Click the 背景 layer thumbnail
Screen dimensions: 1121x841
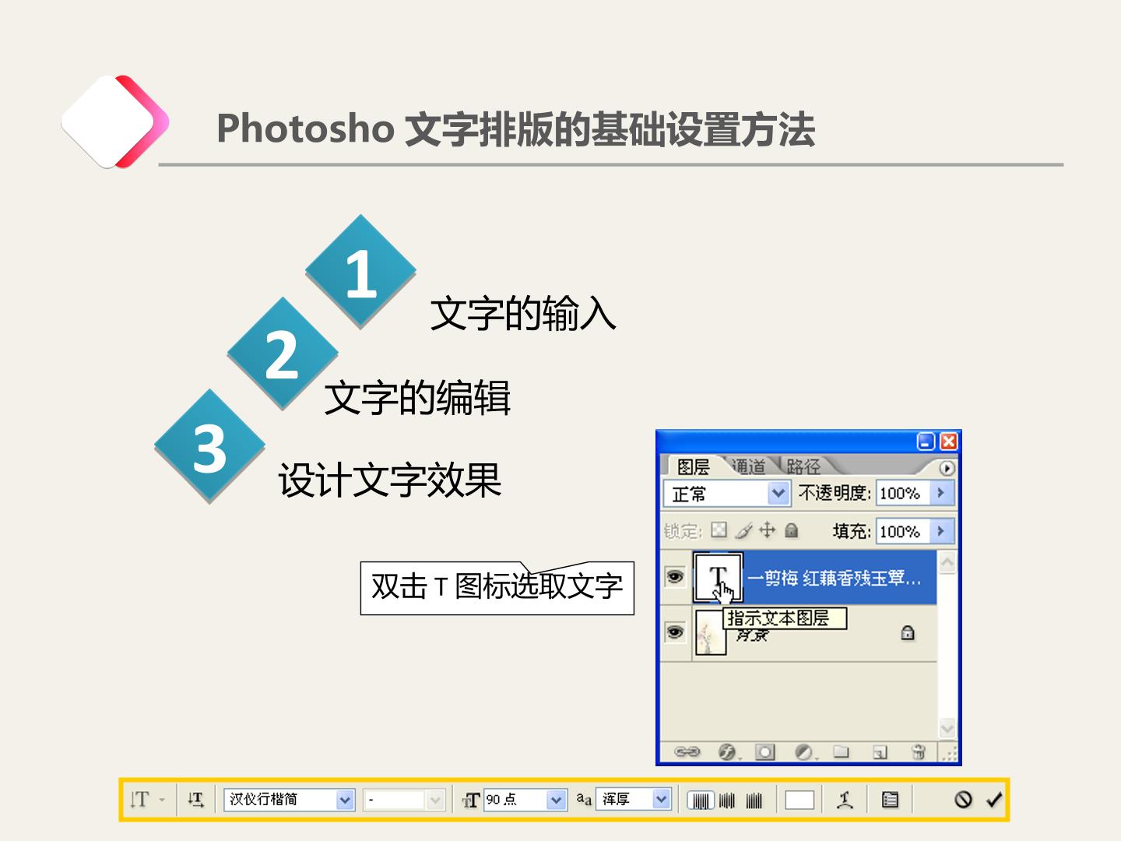(x=709, y=632)
